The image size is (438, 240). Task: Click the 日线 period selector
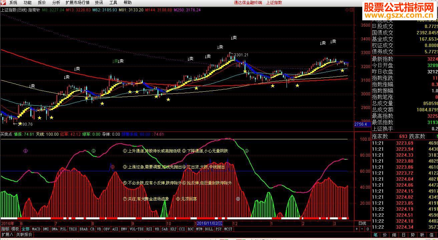point(362,223)
